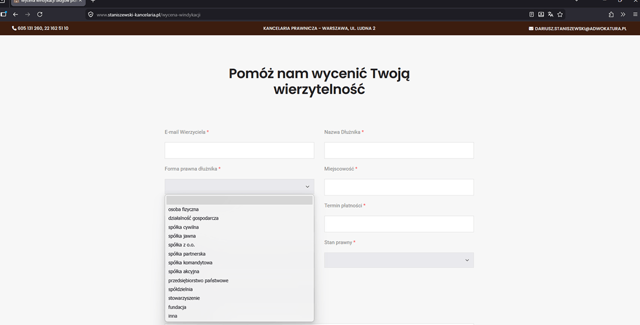Viewport: 640px width, 325px height.
Task: Choose spółka komandytowa option
Action: [239, 262]
